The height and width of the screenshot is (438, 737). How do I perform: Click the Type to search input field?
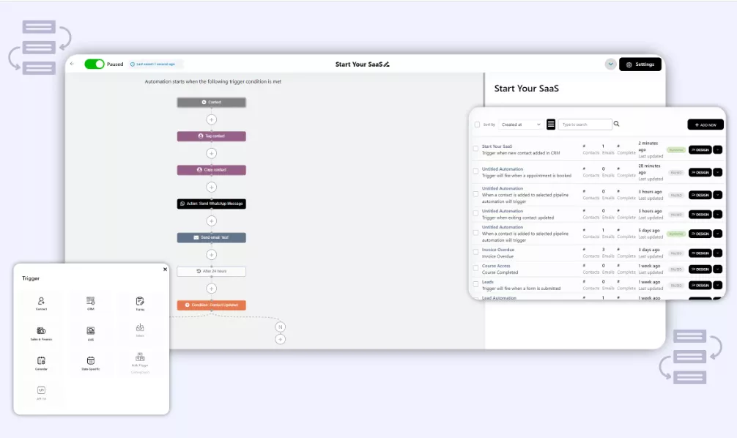(585, 125)
